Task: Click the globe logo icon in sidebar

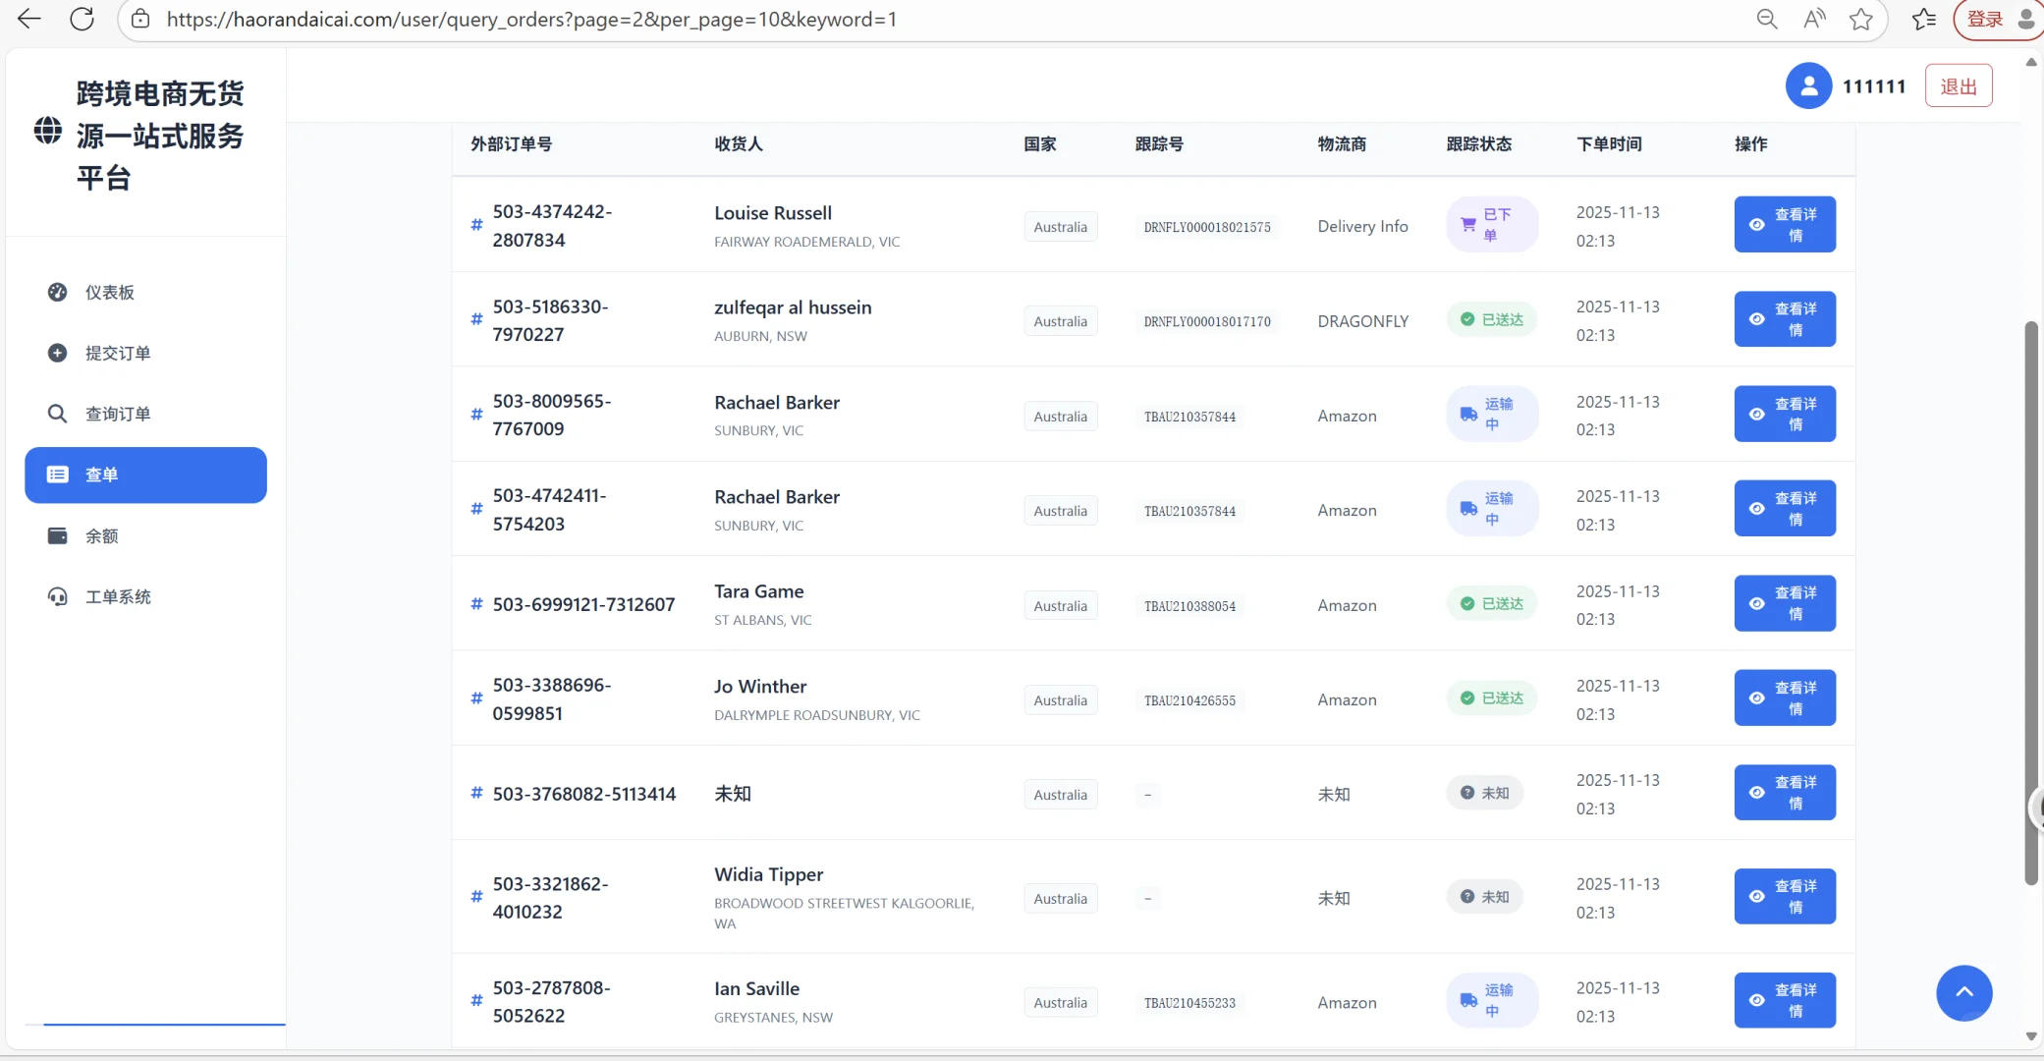Action: point(48,130)
